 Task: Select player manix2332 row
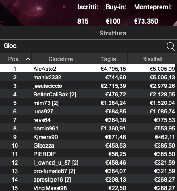pos(87,78)
